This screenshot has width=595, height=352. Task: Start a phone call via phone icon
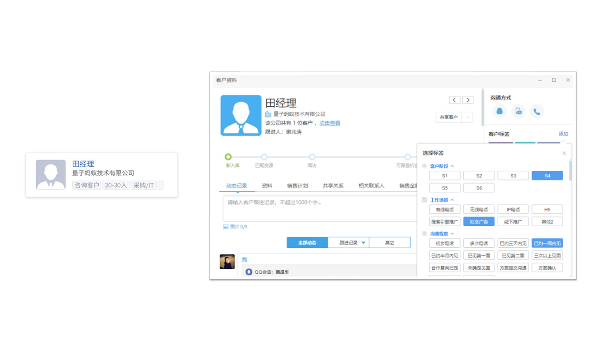[537, 111]
